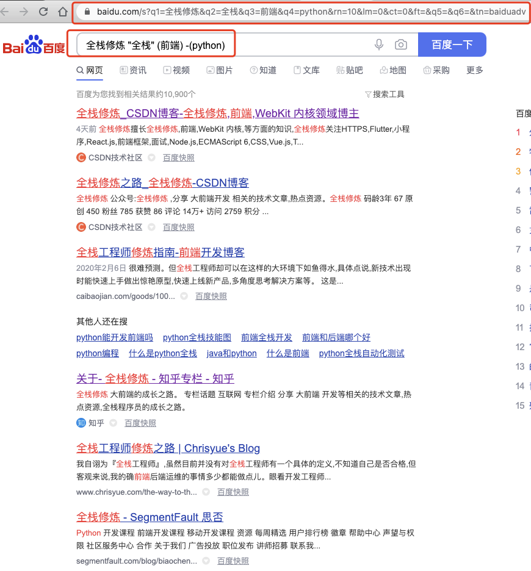Open result 全栈工程师修炼指南-前端开发博客
The height and width of the screenshot is (571, 531).
click(161, 253)
